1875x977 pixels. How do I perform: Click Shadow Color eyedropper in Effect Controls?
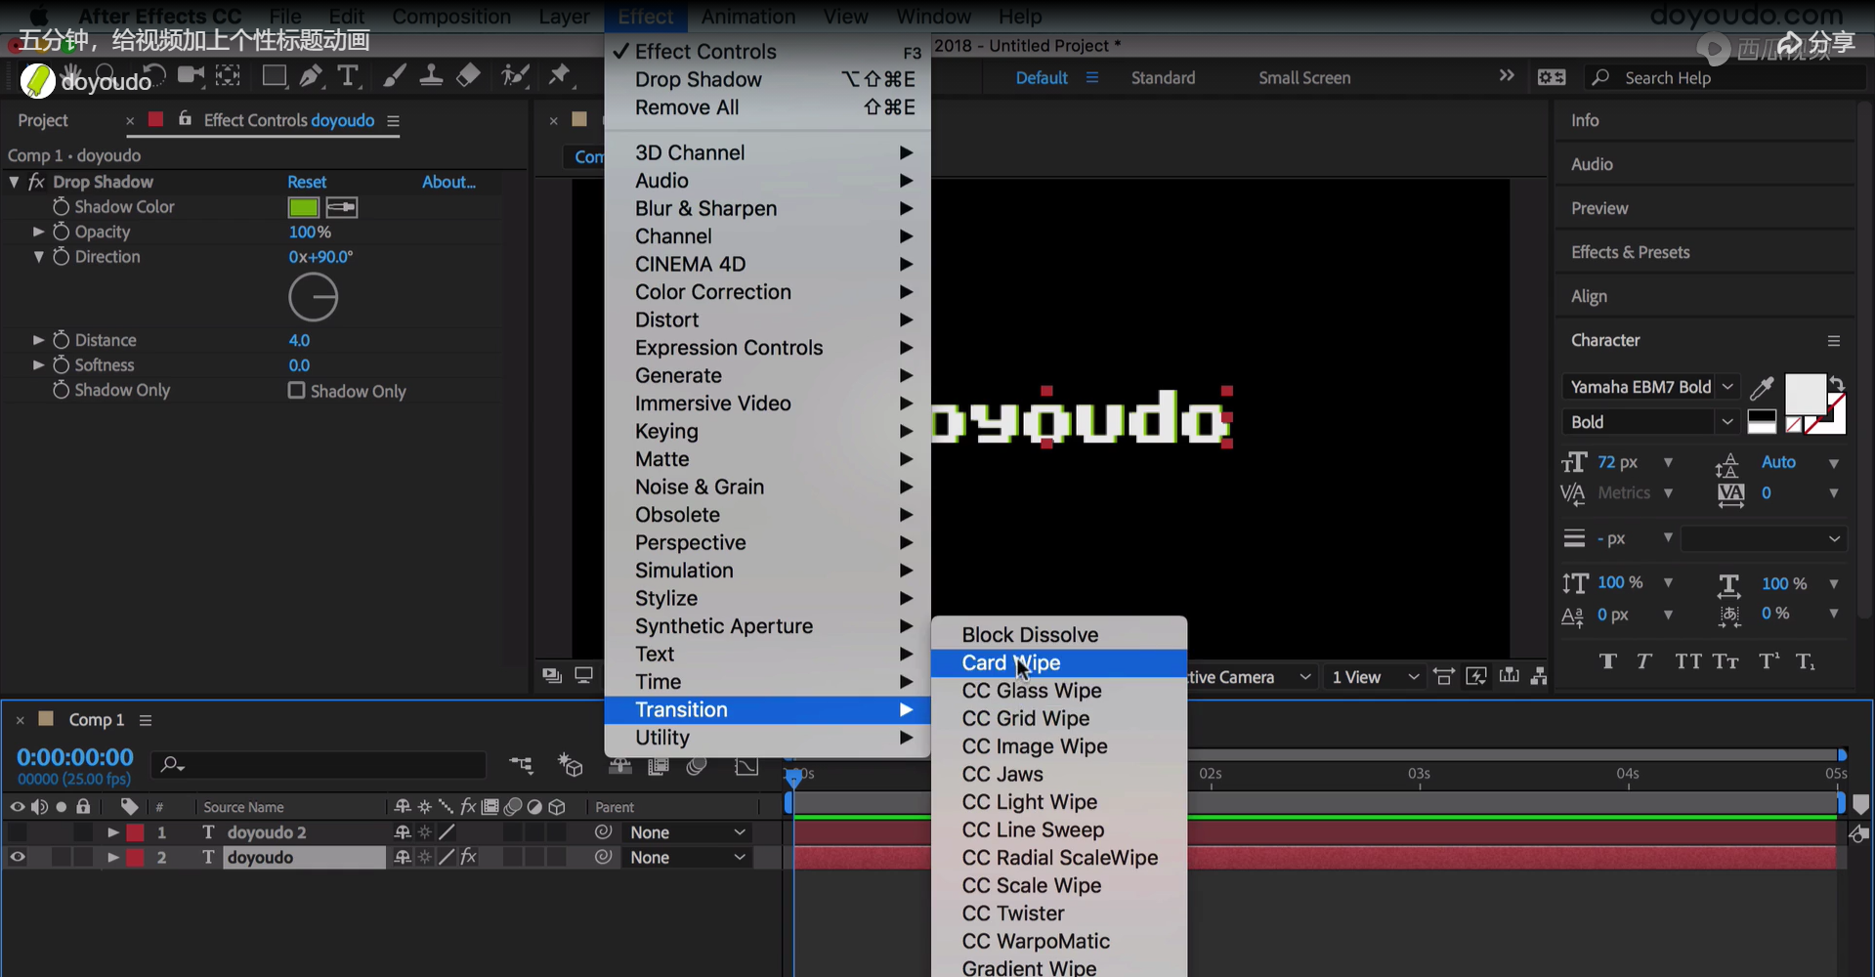[x=341, y=207]
